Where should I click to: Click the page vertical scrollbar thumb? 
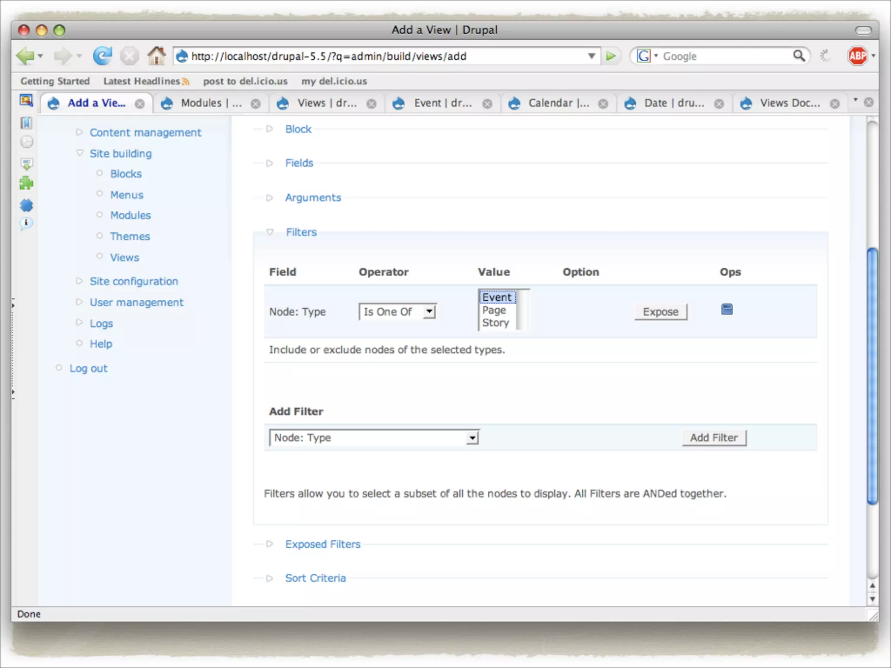click(x=872, y=376)
